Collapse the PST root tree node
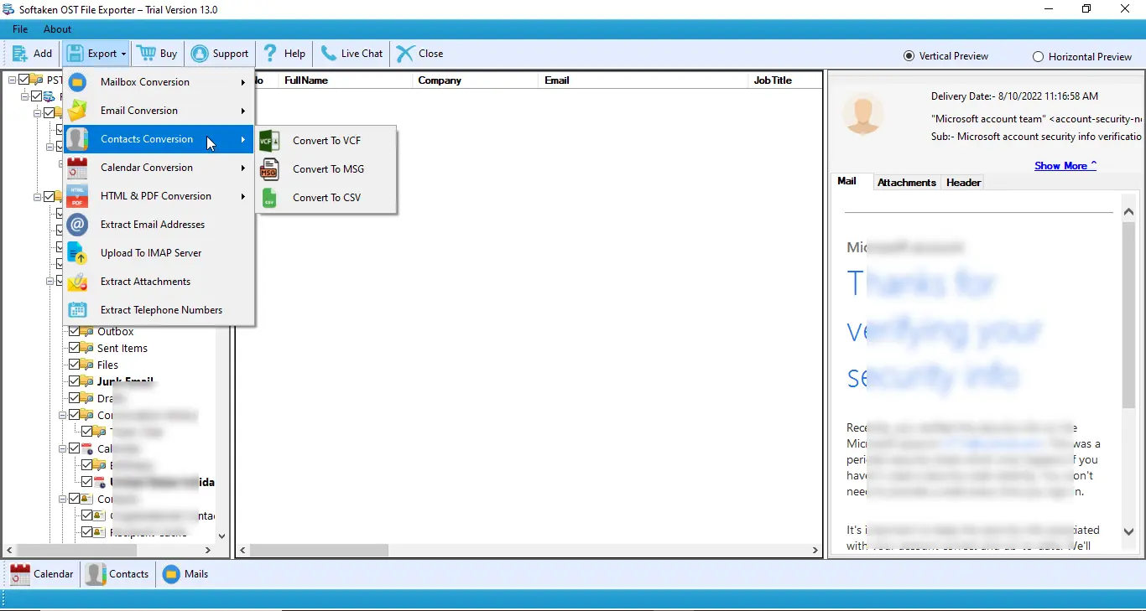 point(12,79)
